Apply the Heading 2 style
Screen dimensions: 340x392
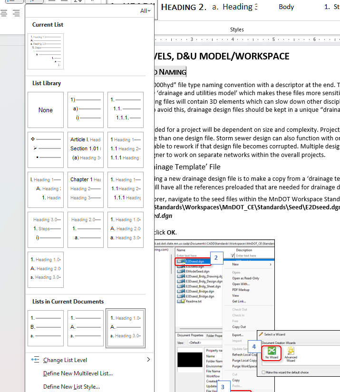pos(184,7)
